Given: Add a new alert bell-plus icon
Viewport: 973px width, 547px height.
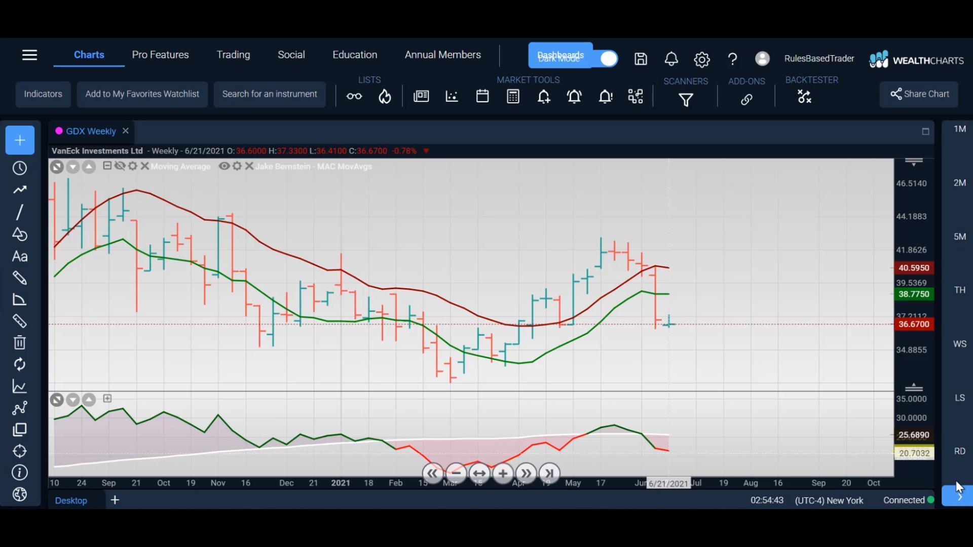Looking at the screenshot, I should point(544,96).
